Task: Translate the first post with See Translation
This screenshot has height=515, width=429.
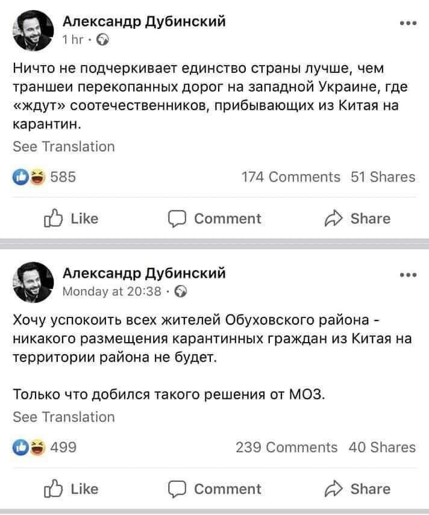Action: tap(63, 146)
